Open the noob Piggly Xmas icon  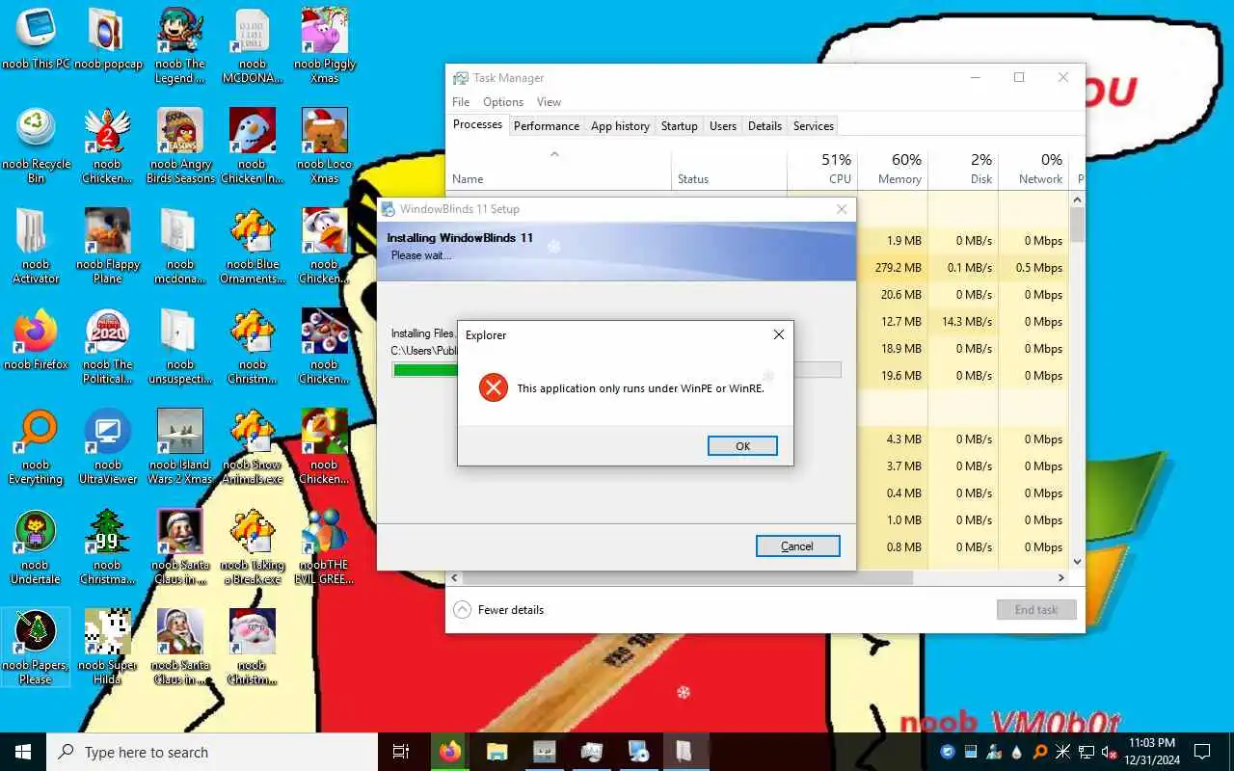325,45
